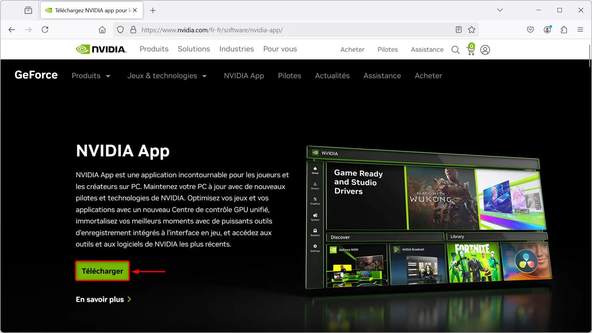Screen dimensions: 592x333
Task: Go to the browser home page
Action: click(x=102, y=30)
